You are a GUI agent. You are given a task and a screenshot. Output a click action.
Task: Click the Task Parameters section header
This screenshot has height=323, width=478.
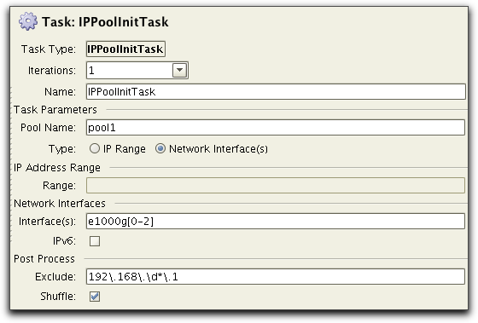coord(55,110)
